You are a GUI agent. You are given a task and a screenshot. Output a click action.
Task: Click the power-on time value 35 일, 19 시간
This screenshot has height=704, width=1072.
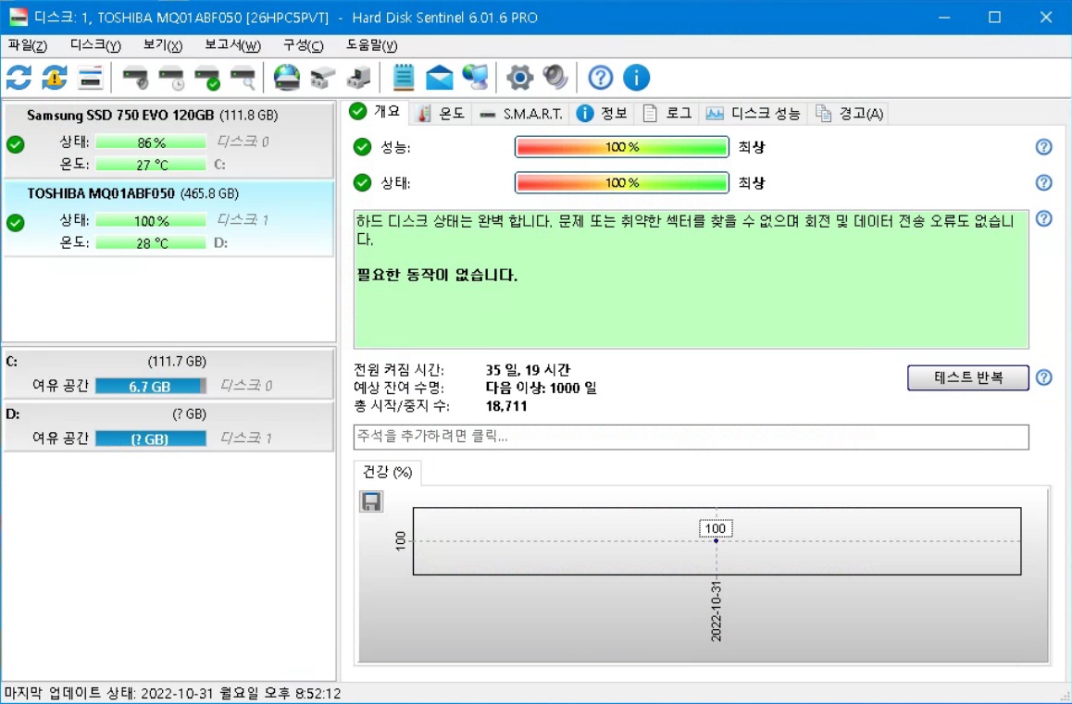click(x=528, y=370)
